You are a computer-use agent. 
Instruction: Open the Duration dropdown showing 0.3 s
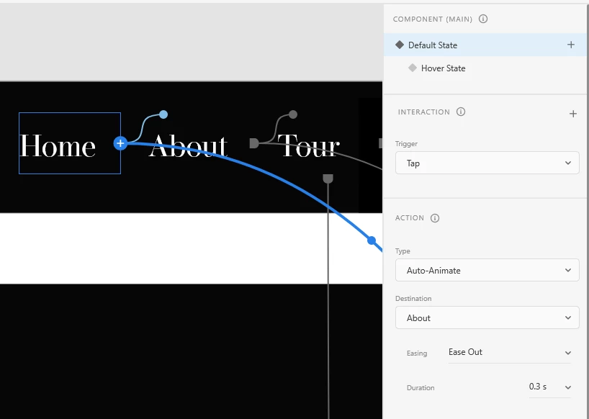coord(550,387)
